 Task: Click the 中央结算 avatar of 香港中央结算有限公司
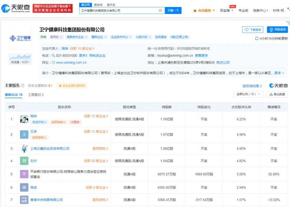(24, 200)
